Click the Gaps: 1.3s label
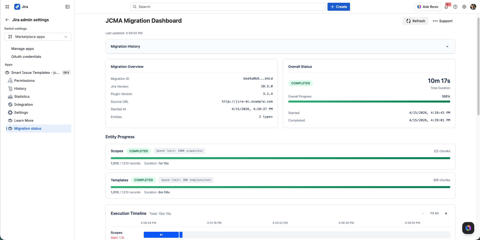Viewport: 480px width, 240px height. coord(117,238)
